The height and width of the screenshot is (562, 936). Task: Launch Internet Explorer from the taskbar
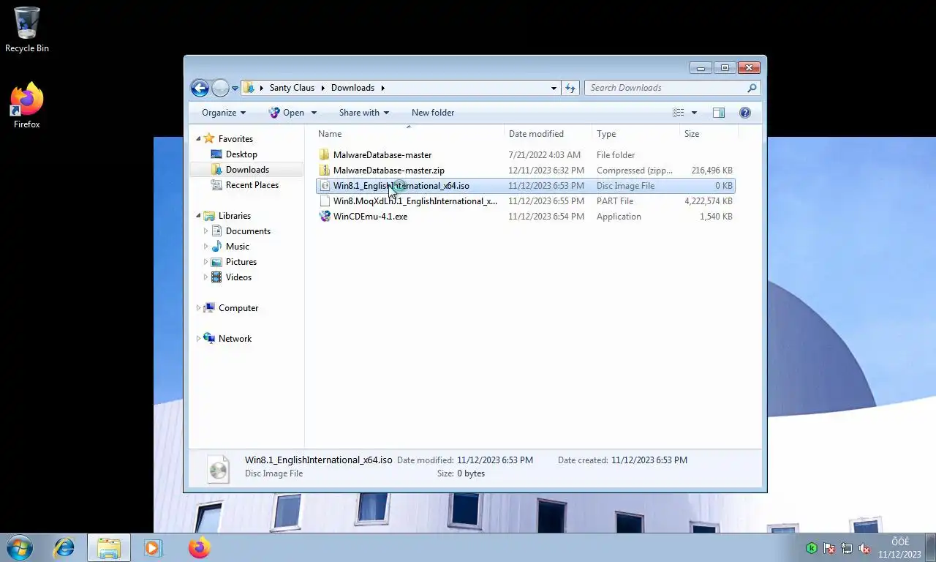click(64, 547)
